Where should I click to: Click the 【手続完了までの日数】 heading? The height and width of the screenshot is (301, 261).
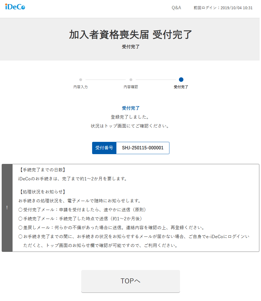[42, 170]
